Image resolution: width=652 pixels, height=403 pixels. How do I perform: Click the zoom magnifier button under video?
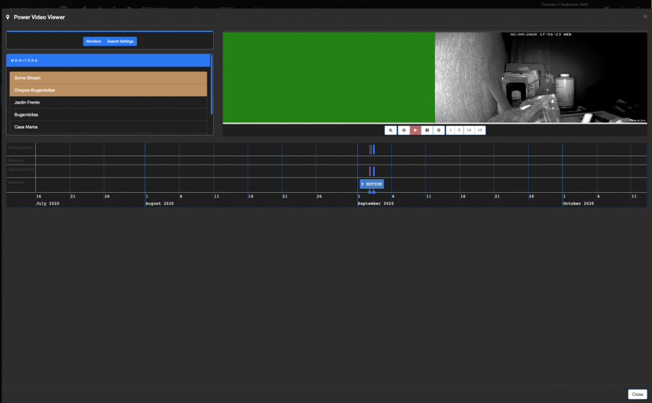(x=391, y=130)
